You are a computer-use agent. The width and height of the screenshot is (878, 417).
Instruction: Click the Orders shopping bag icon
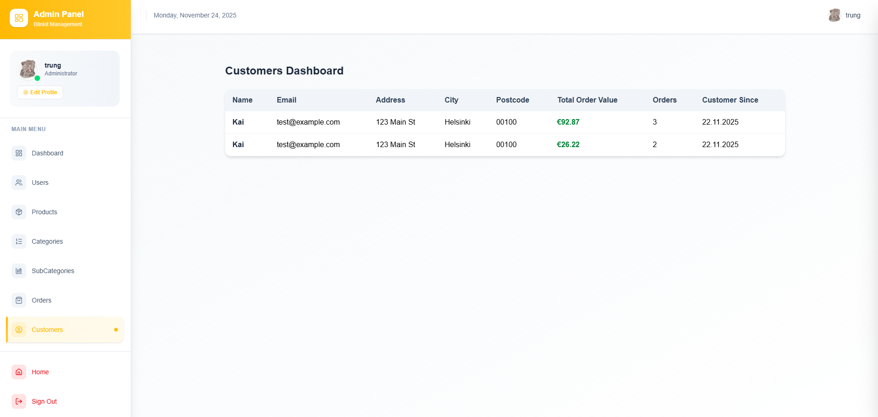[19, 300]
